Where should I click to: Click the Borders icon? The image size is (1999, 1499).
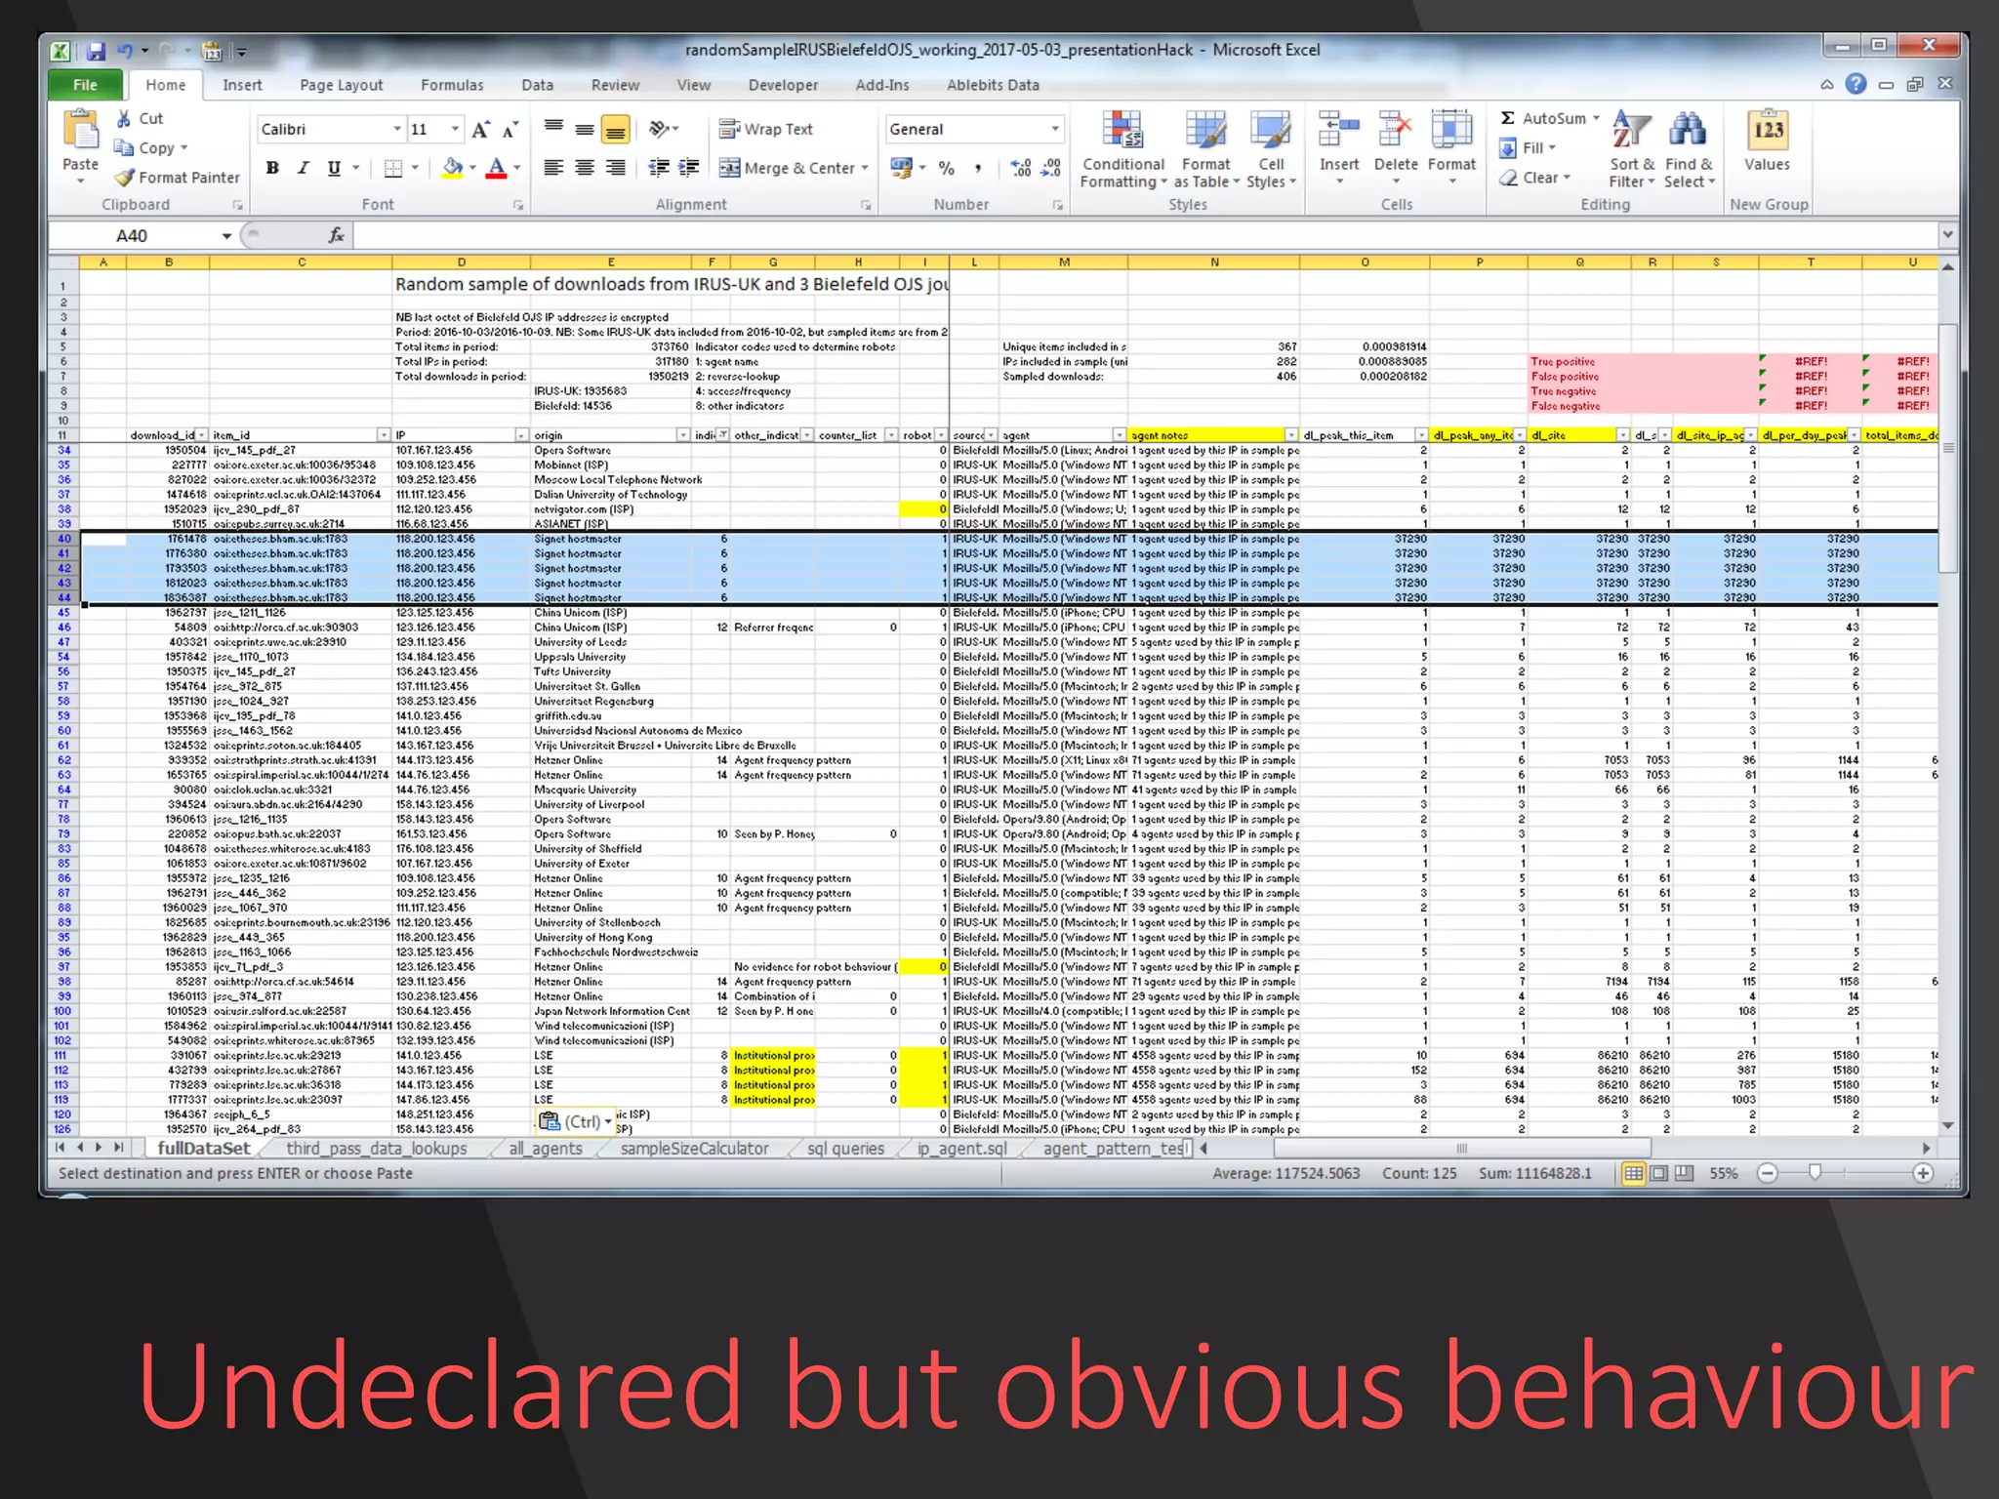[x=393, y=168]
